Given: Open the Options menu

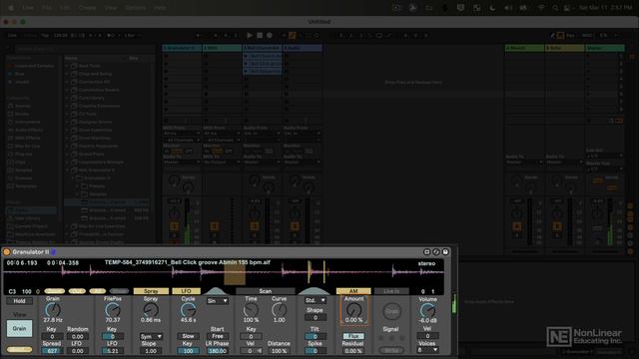Looking at the screenshot, I should tap(136, 8).
